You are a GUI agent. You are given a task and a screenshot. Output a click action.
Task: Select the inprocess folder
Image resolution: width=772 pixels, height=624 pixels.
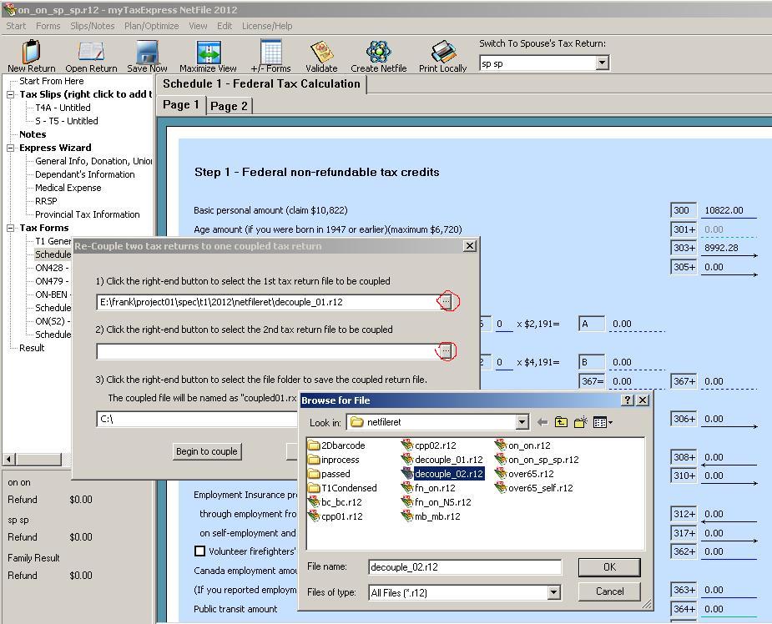click(334, 460)
